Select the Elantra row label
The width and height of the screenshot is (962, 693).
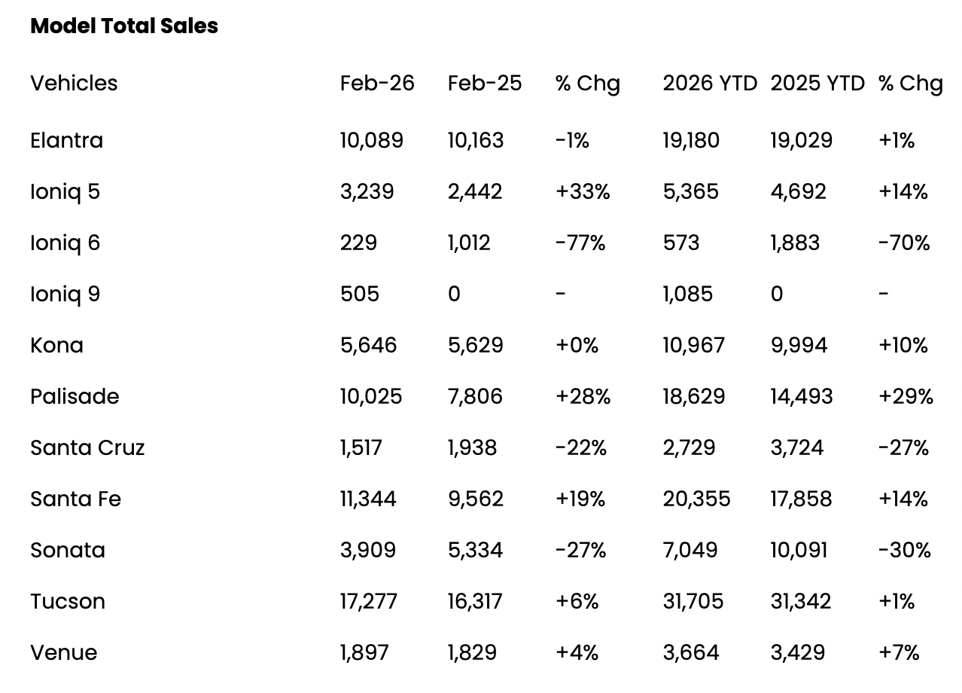click(66, 141)
